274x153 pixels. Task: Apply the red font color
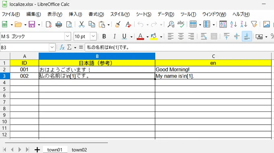pyautogui.click(x=140, y=36)
